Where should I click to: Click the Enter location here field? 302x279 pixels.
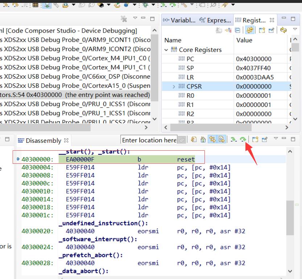(149, 140)
